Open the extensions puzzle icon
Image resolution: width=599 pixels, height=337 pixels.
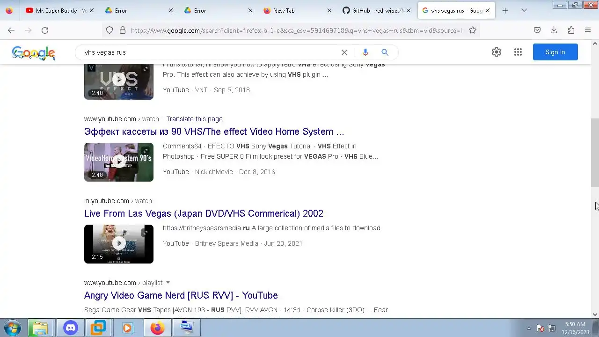(x=571, y=30)
